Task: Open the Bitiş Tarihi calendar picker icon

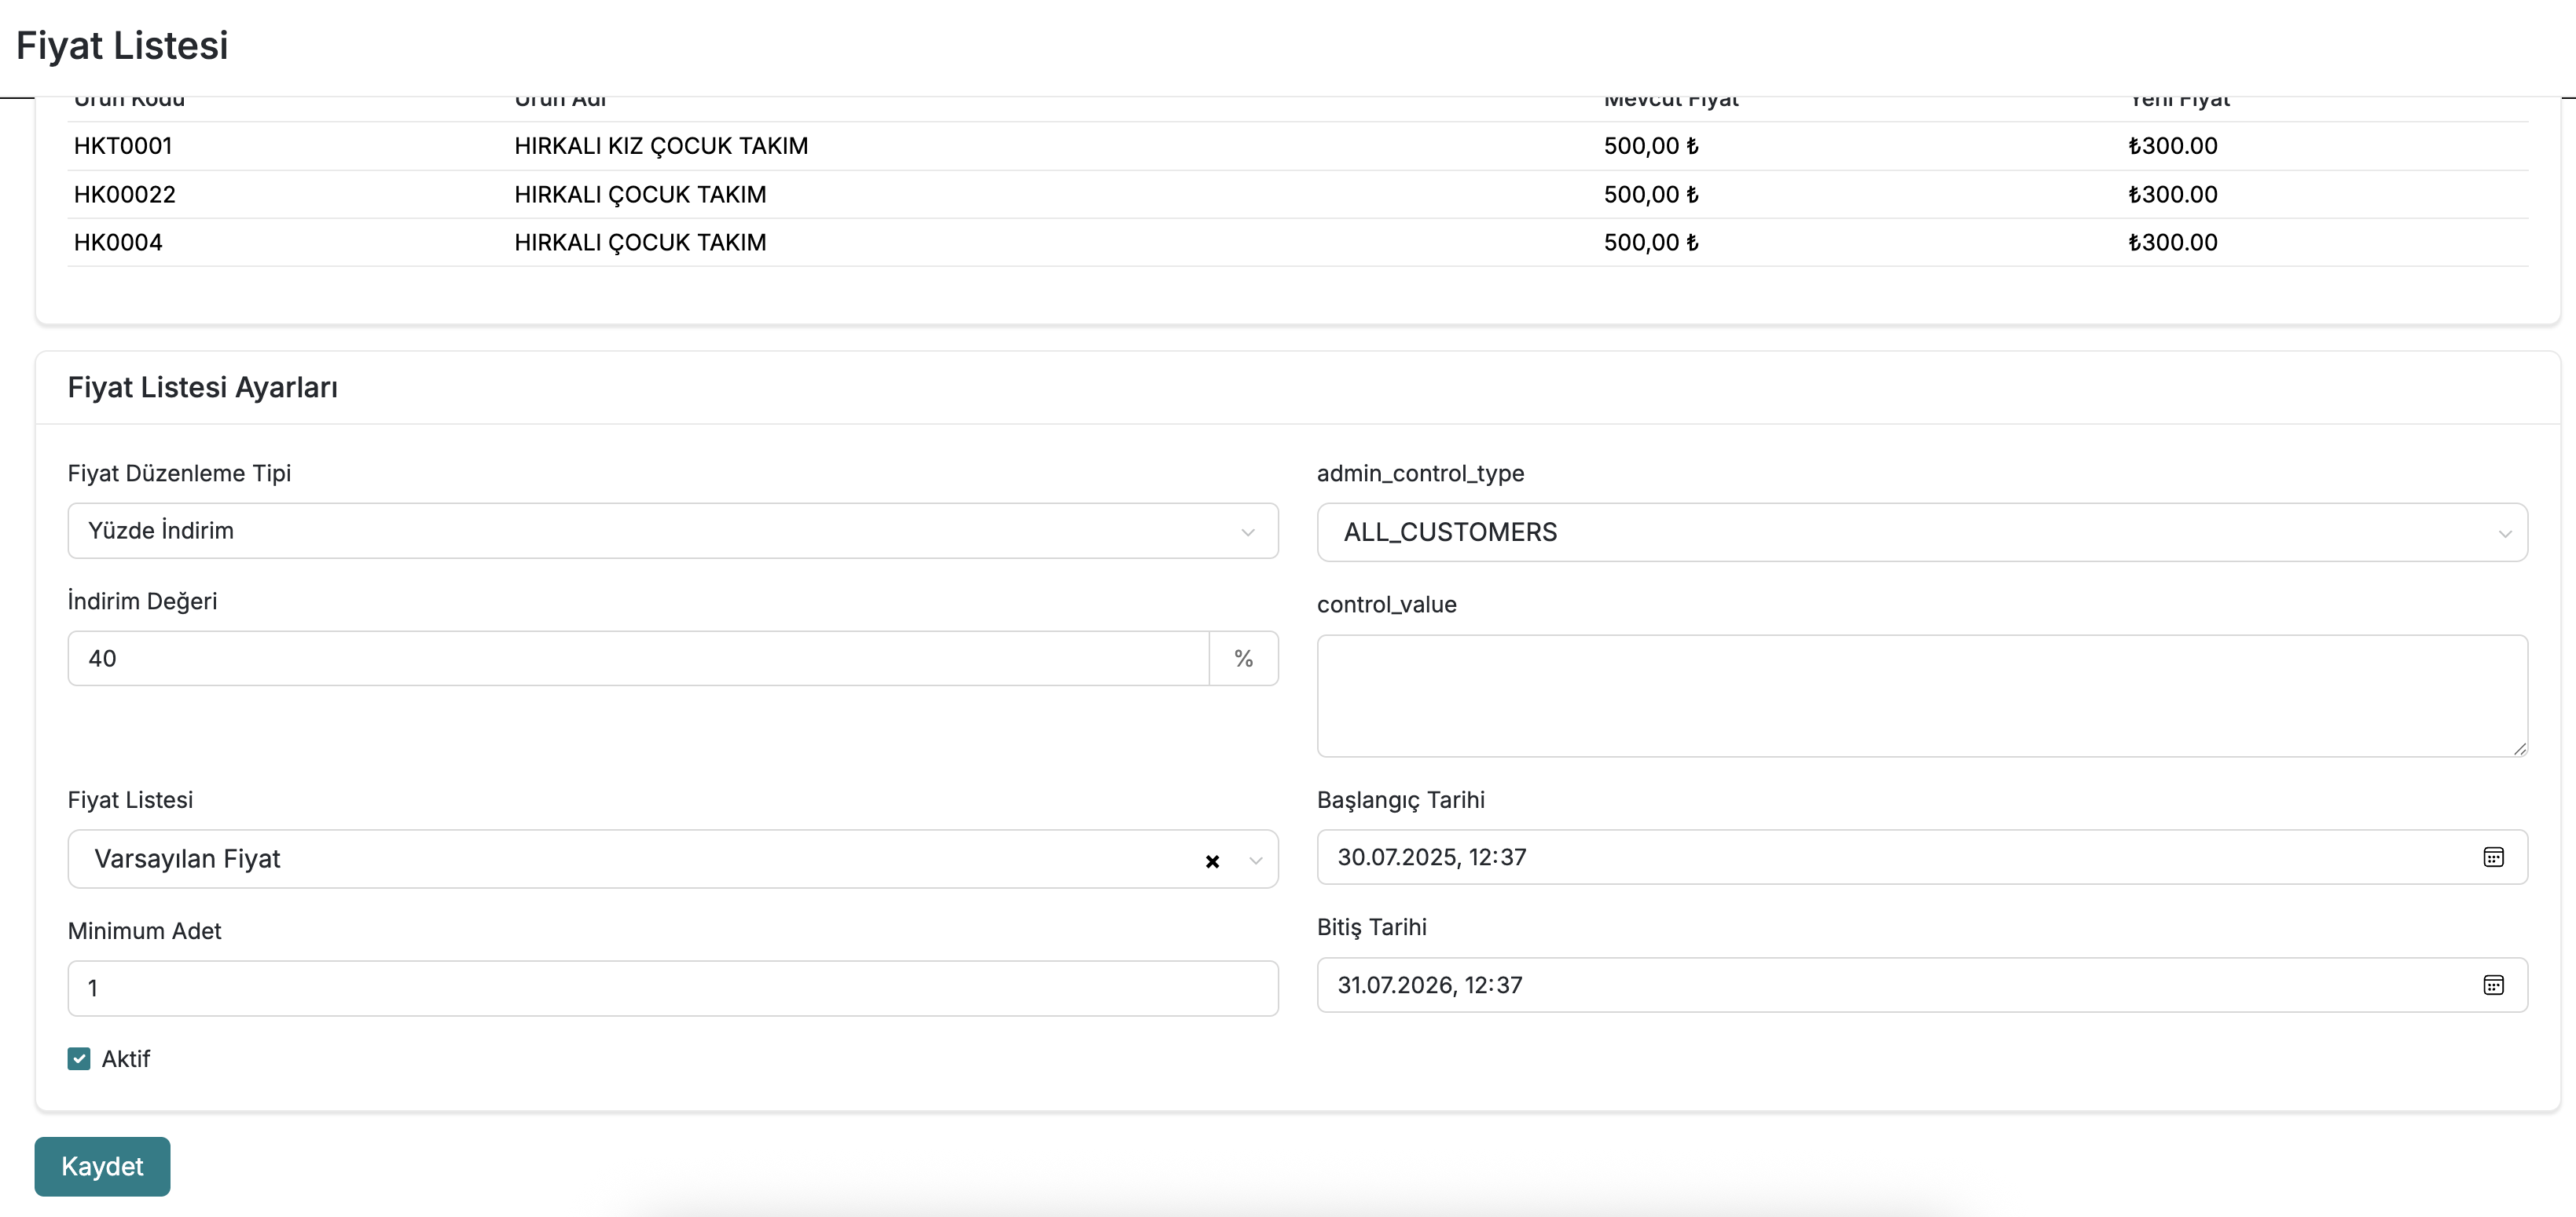Action: pos(2493,985)
